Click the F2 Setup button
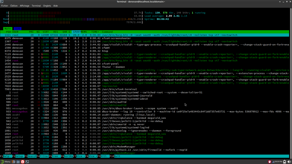The width and height of the screenshot is (292, 164). click(18, 156)
